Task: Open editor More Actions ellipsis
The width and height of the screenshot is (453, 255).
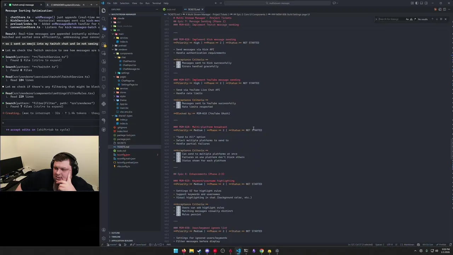Action: (x=449, y=9)
